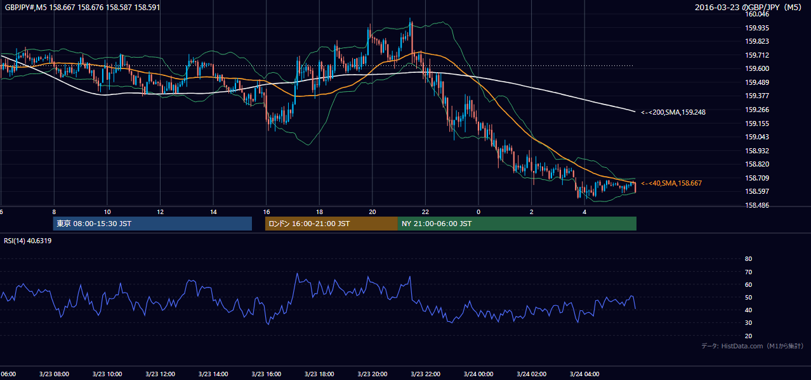Click bottom time axis label 3/23 22:00
811x380 pixels.
click(425, 374)
